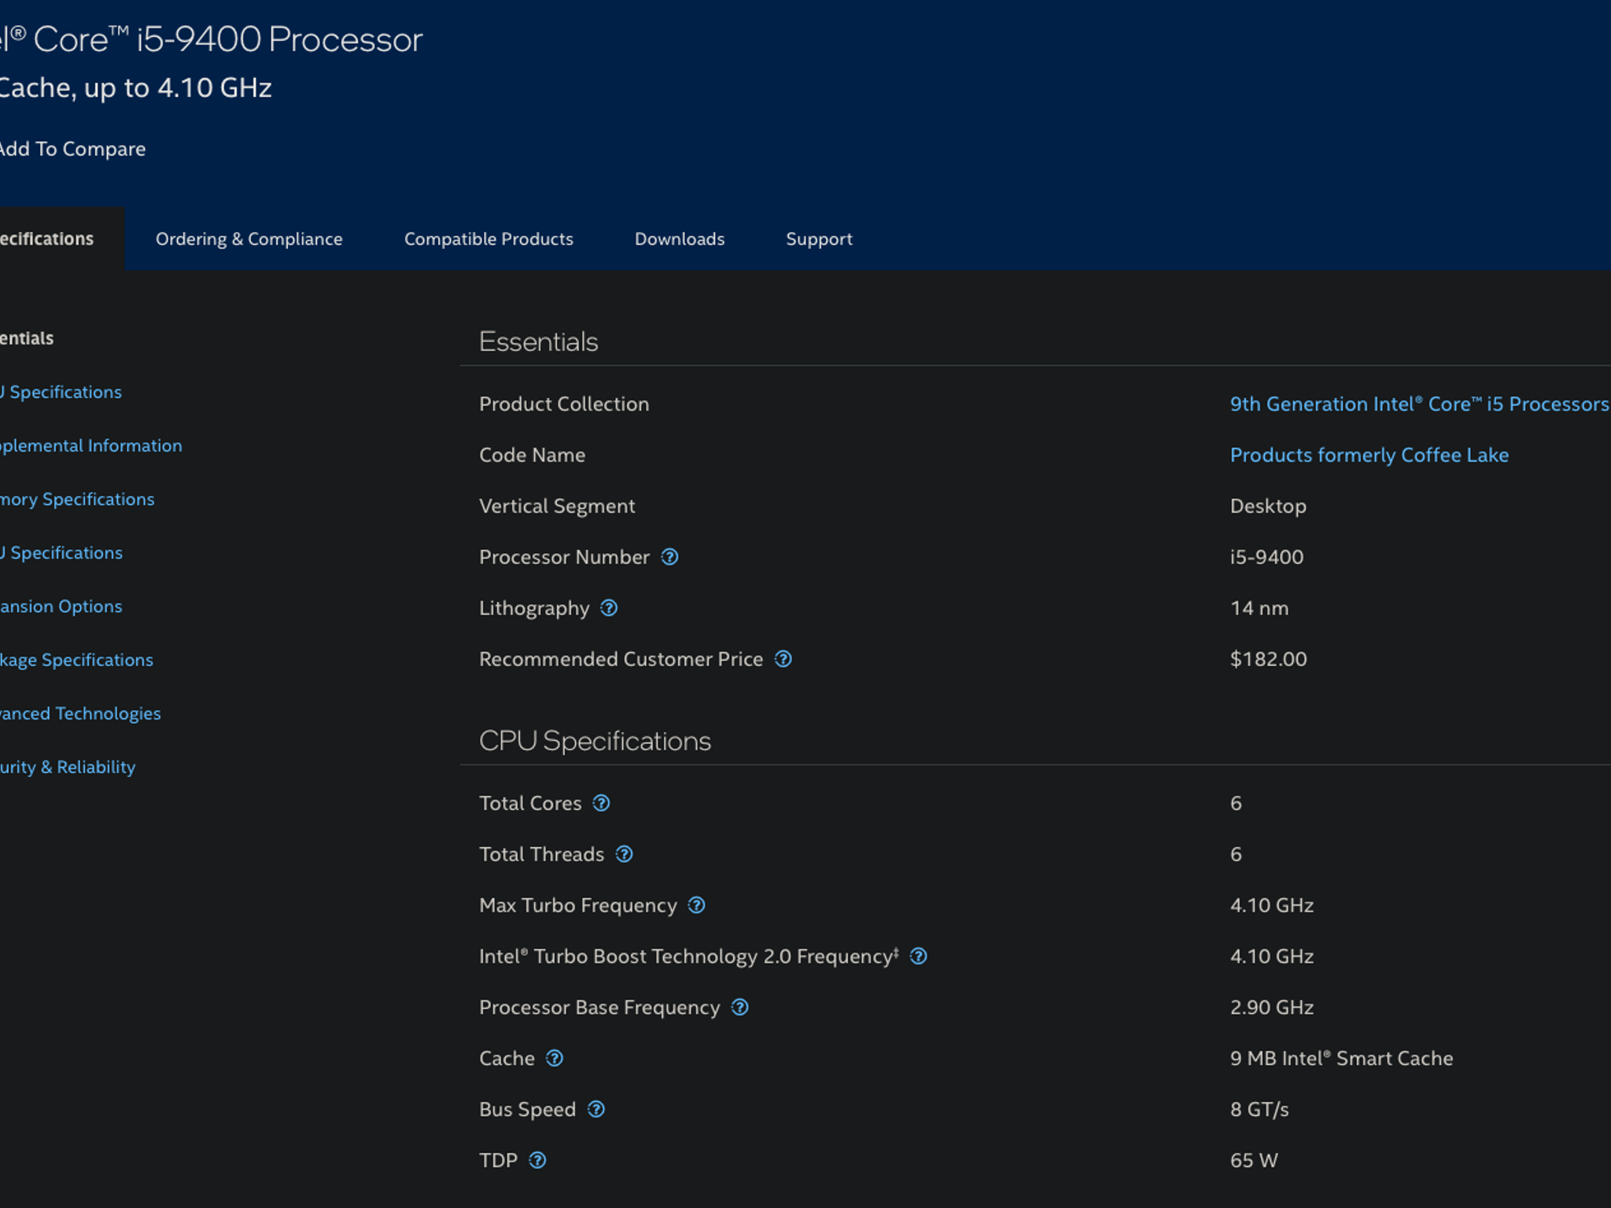Jump to Essentials in sidebar

(27, 338)
